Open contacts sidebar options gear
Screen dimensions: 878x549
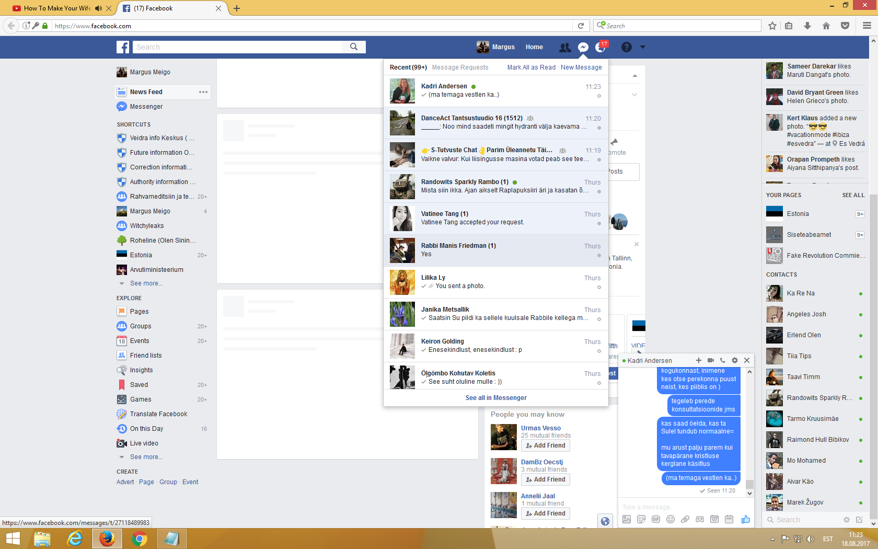click(x=847, y=520)
